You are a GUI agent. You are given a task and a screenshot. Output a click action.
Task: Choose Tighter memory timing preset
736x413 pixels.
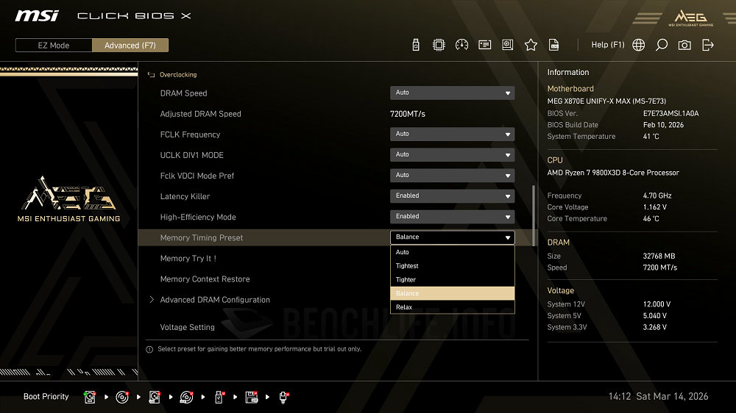[452, 280]
